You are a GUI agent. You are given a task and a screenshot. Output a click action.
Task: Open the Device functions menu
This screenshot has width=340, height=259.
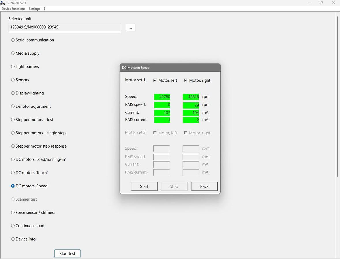(x=14, y=9)
